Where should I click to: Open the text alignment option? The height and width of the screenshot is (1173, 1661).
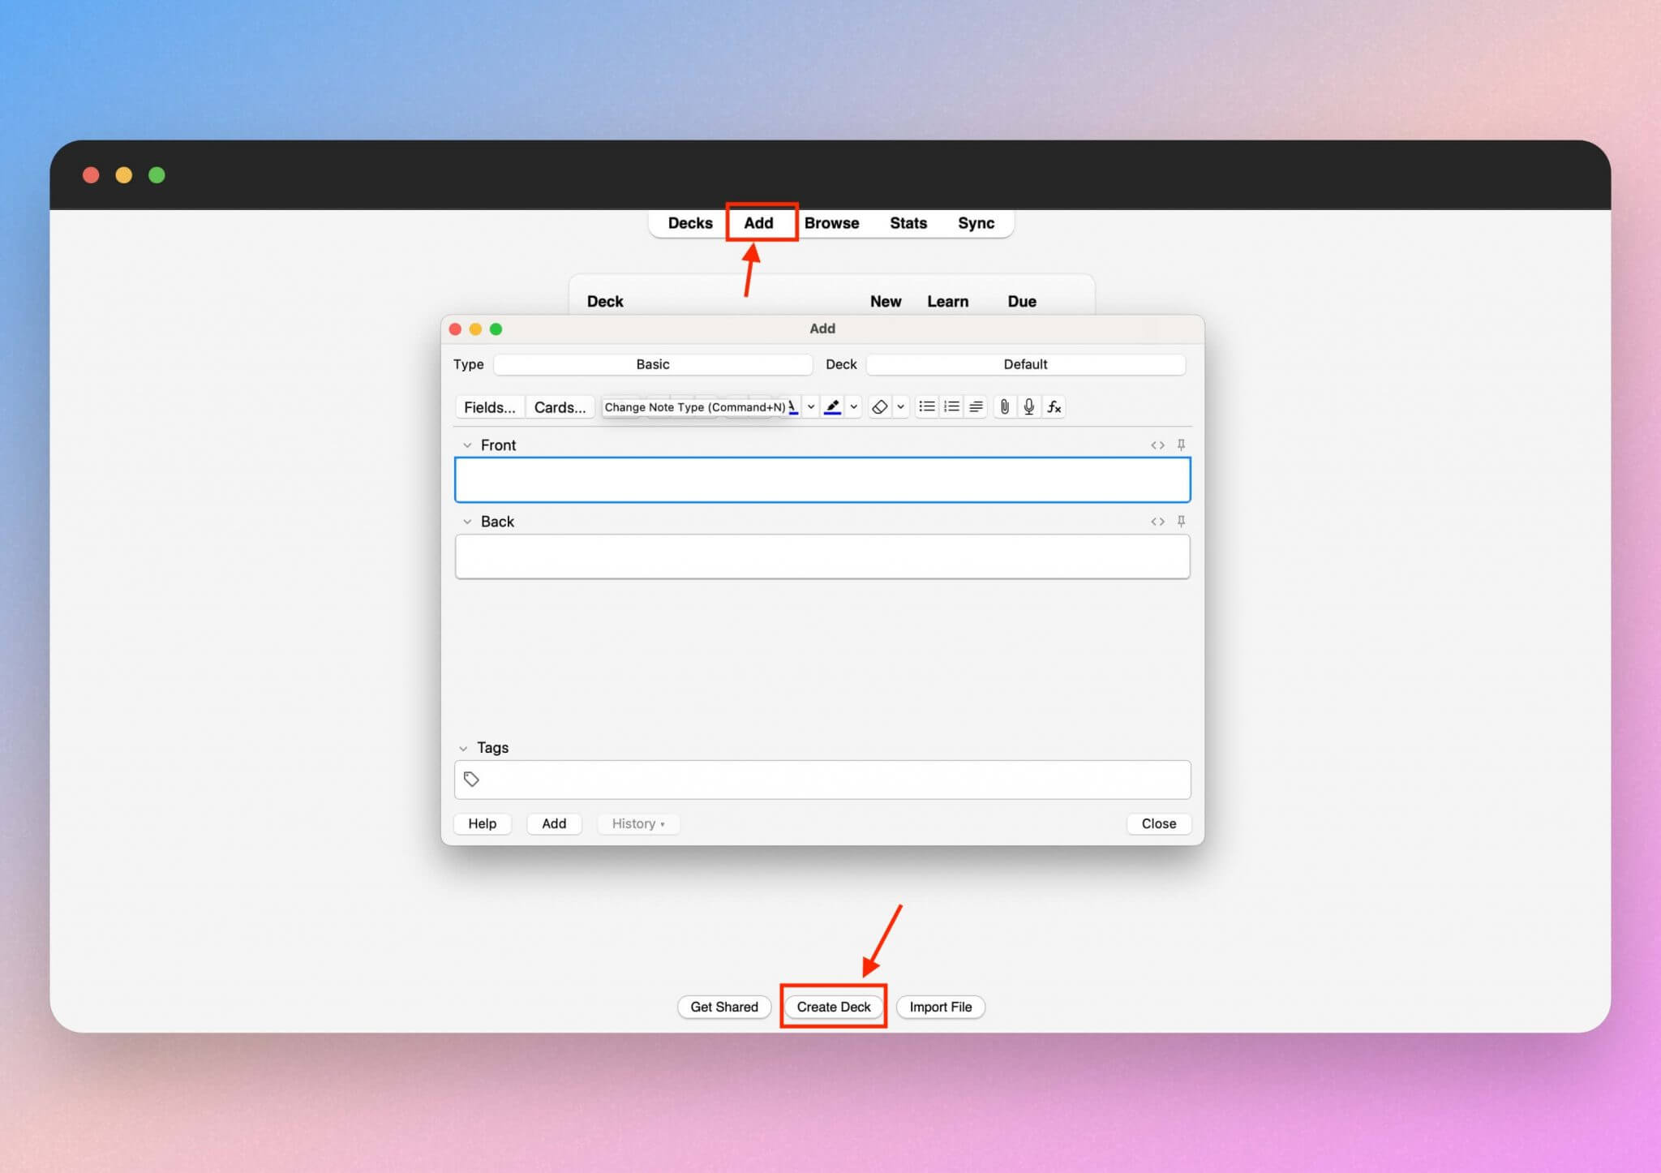[x=976, y=407]
